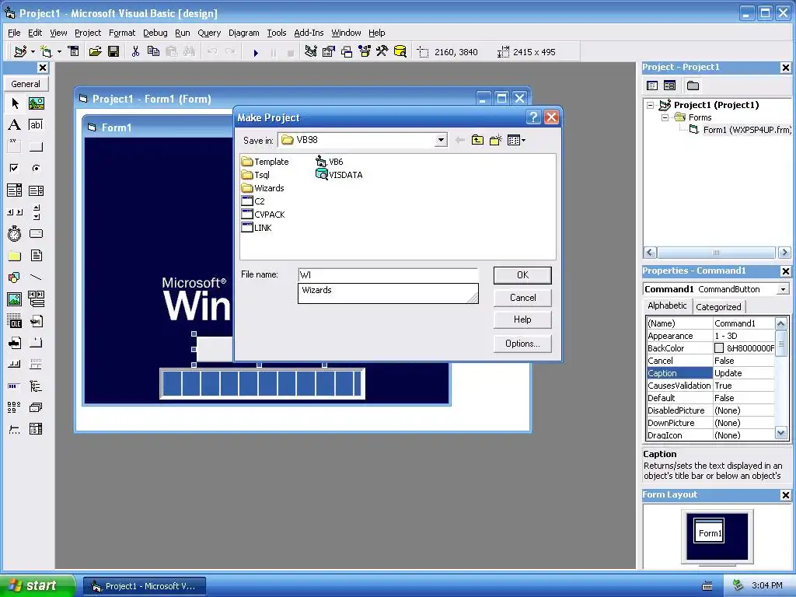
Task: Toggle Folders in the Project panel
Action: tap(693, 86)
